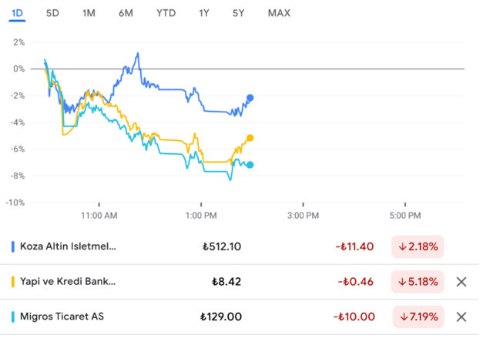
Task: Click the teal Migros endpoint dot
Action: 250,165
